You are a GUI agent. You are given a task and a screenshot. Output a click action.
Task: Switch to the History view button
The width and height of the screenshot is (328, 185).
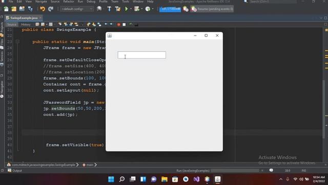(26, 25)
